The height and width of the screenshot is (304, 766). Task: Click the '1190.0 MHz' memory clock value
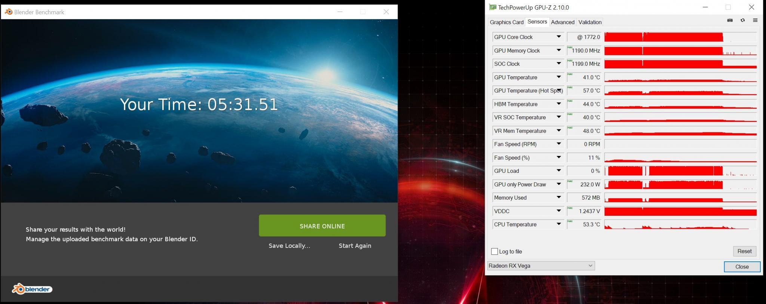point(584,50)
